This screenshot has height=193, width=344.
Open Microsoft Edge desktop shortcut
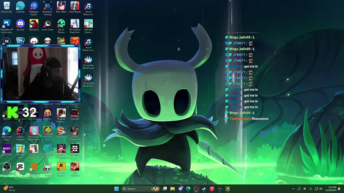coord(7,133)
